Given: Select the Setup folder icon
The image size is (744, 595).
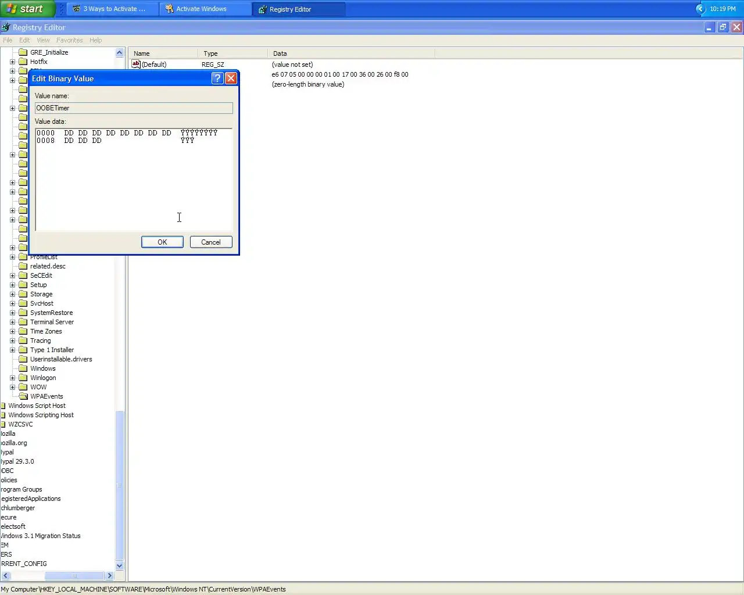Looking at the screenshot, I should (23, 285).
